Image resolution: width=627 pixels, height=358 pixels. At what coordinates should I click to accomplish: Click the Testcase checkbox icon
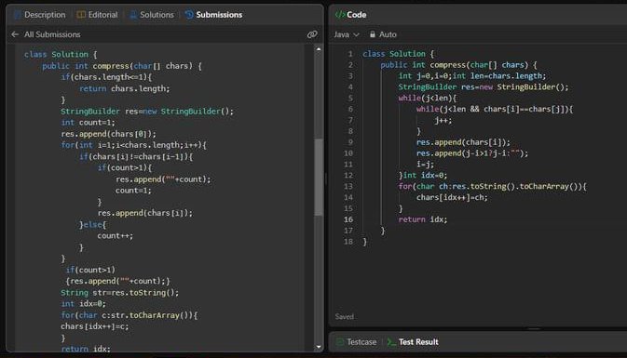[340, 342]
